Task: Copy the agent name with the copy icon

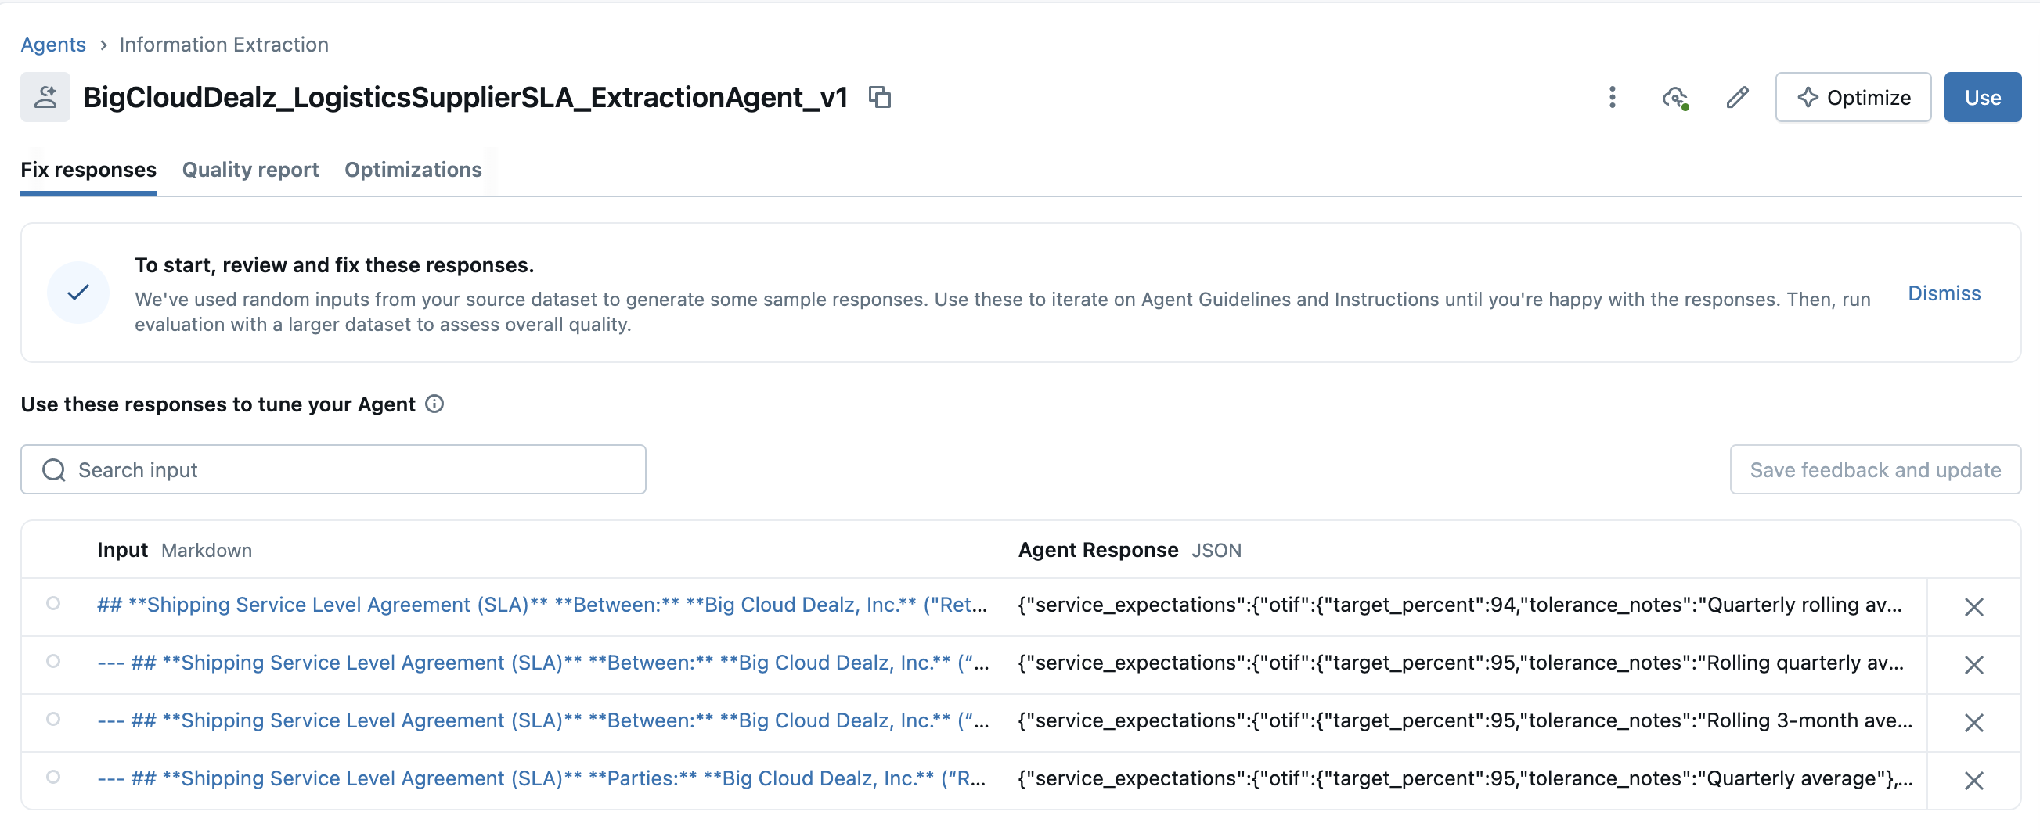Action: [880, 97]
